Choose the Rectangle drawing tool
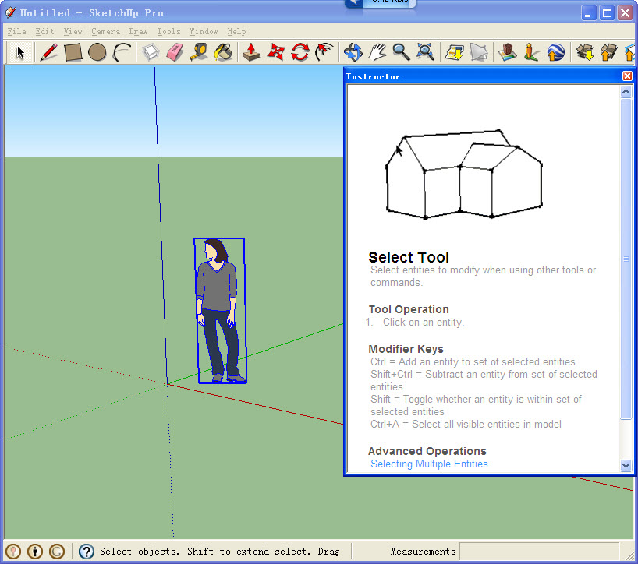This screenshot has height=564, width=638. click(73, 52)
